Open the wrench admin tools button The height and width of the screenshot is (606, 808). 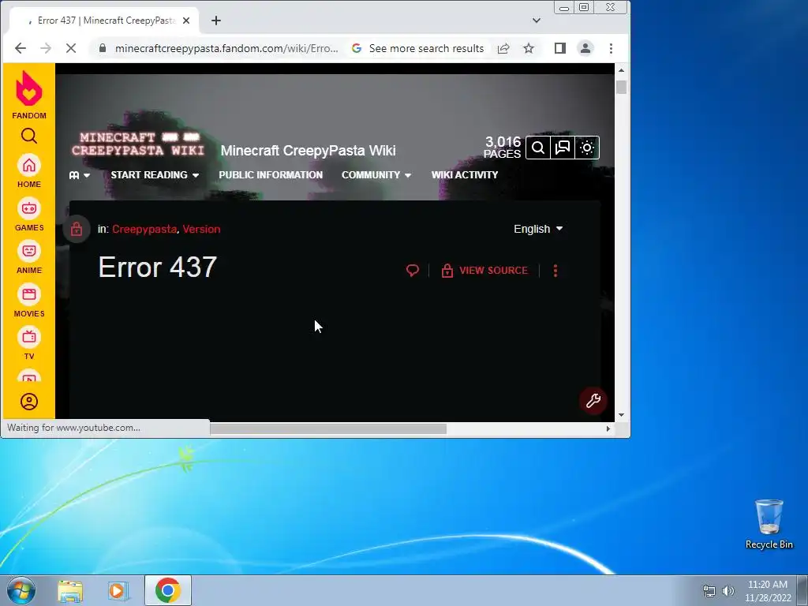pyautogui.click(x=593, y=400)
